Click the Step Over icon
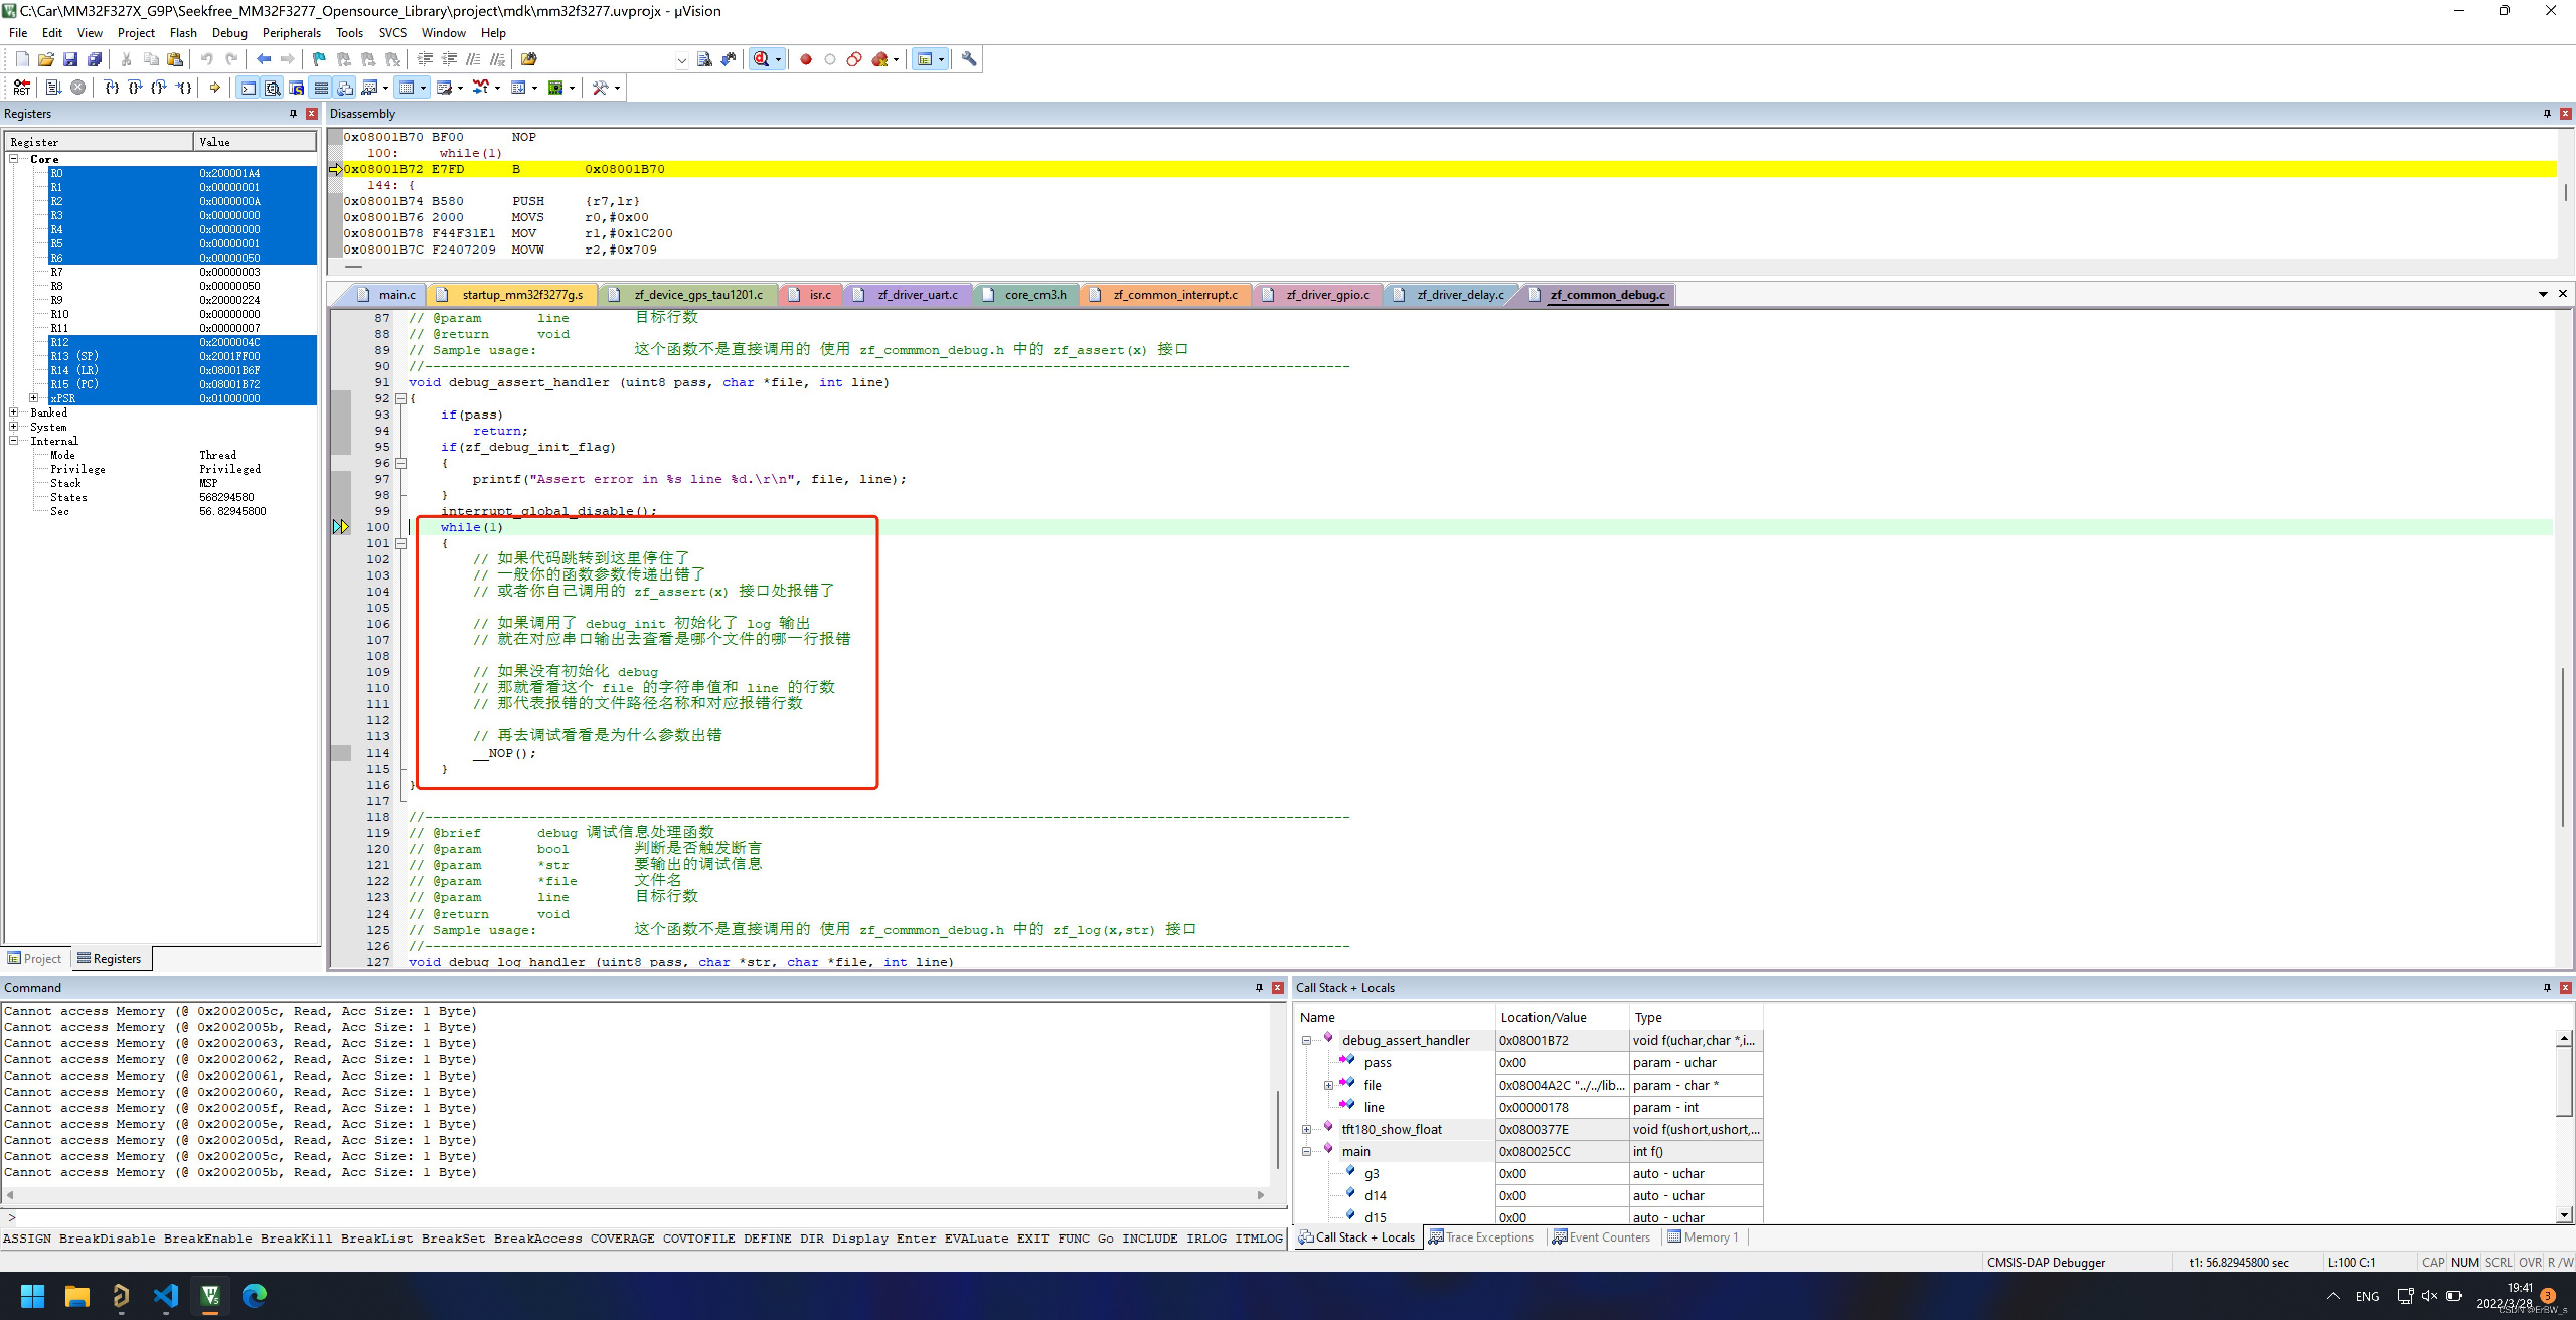This screenshot has height=1320, width=2576. pos(136,87)
